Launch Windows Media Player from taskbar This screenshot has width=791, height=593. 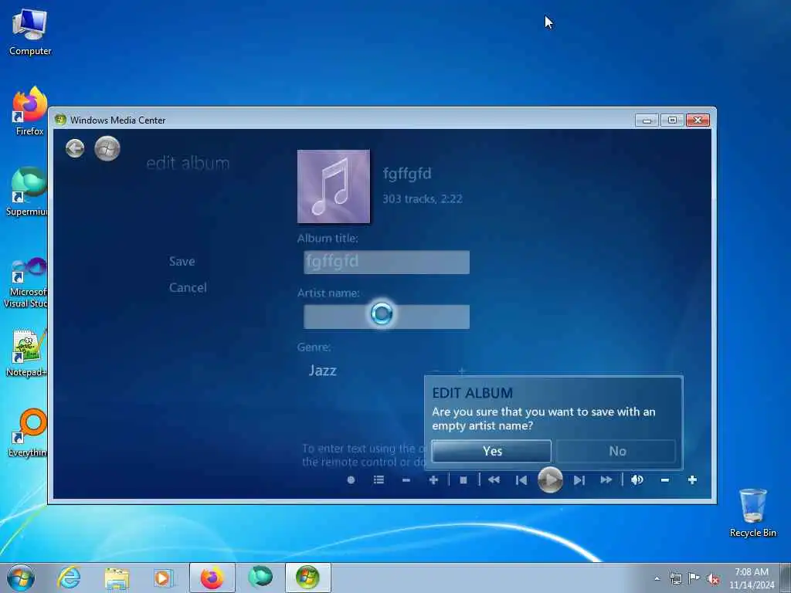point(164,578)
